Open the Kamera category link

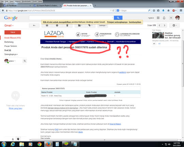click(91, 42)
